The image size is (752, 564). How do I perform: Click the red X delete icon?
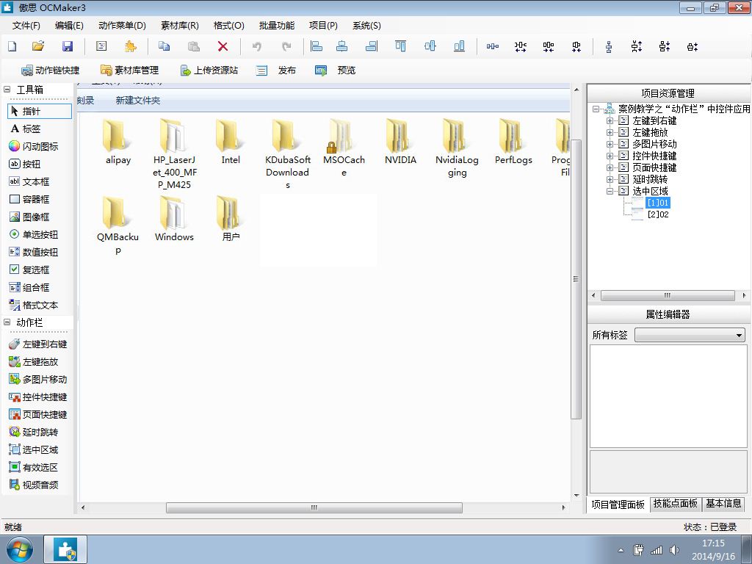[223, 46]
